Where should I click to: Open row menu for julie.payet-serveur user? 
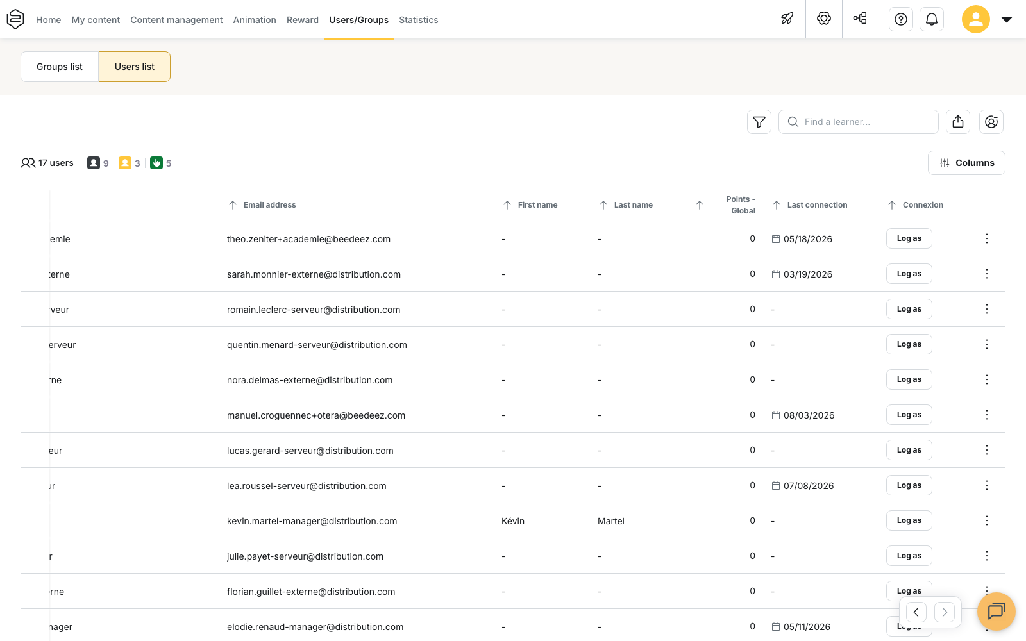(987, 556)
